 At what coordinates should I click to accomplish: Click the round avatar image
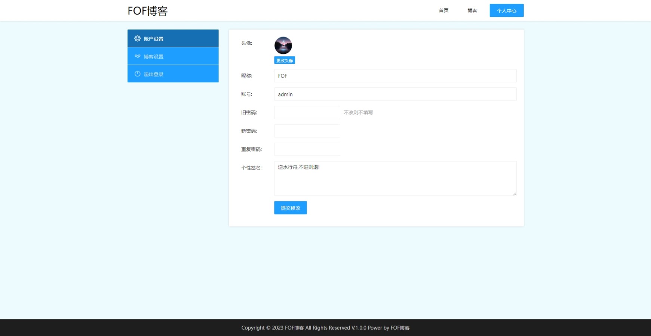283,46
